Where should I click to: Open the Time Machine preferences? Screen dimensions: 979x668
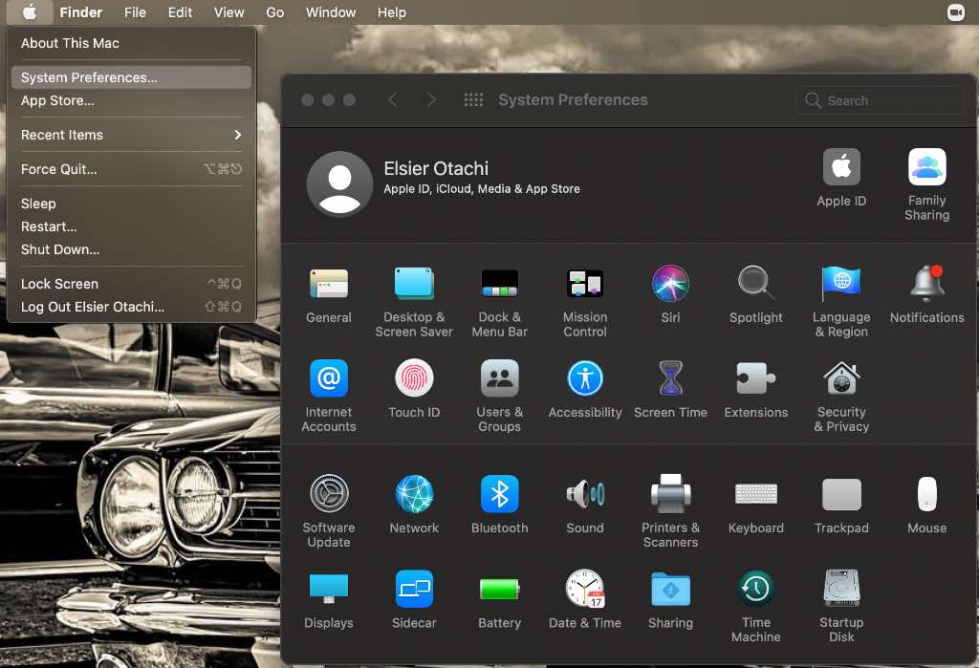(x=755, y=590)
